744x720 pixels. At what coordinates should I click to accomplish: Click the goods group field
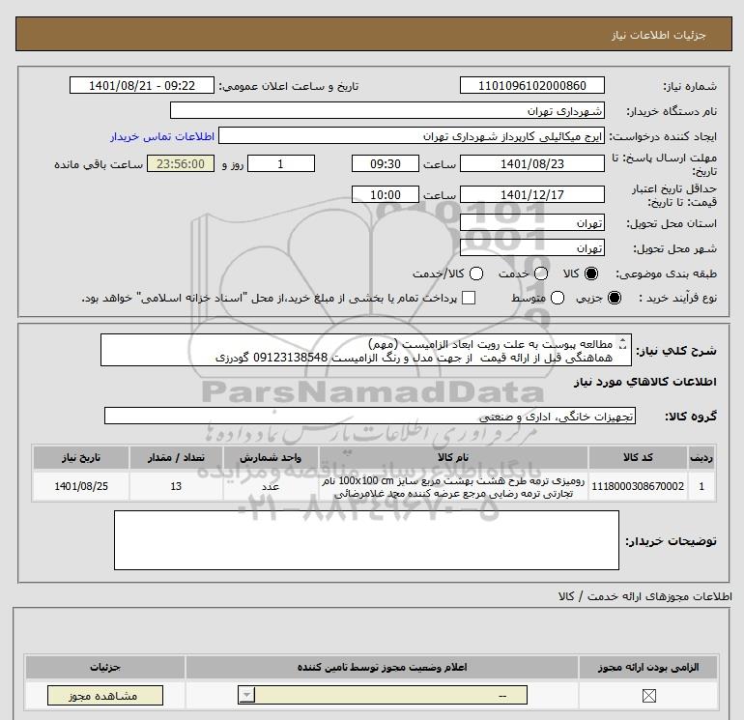(370, 416)
